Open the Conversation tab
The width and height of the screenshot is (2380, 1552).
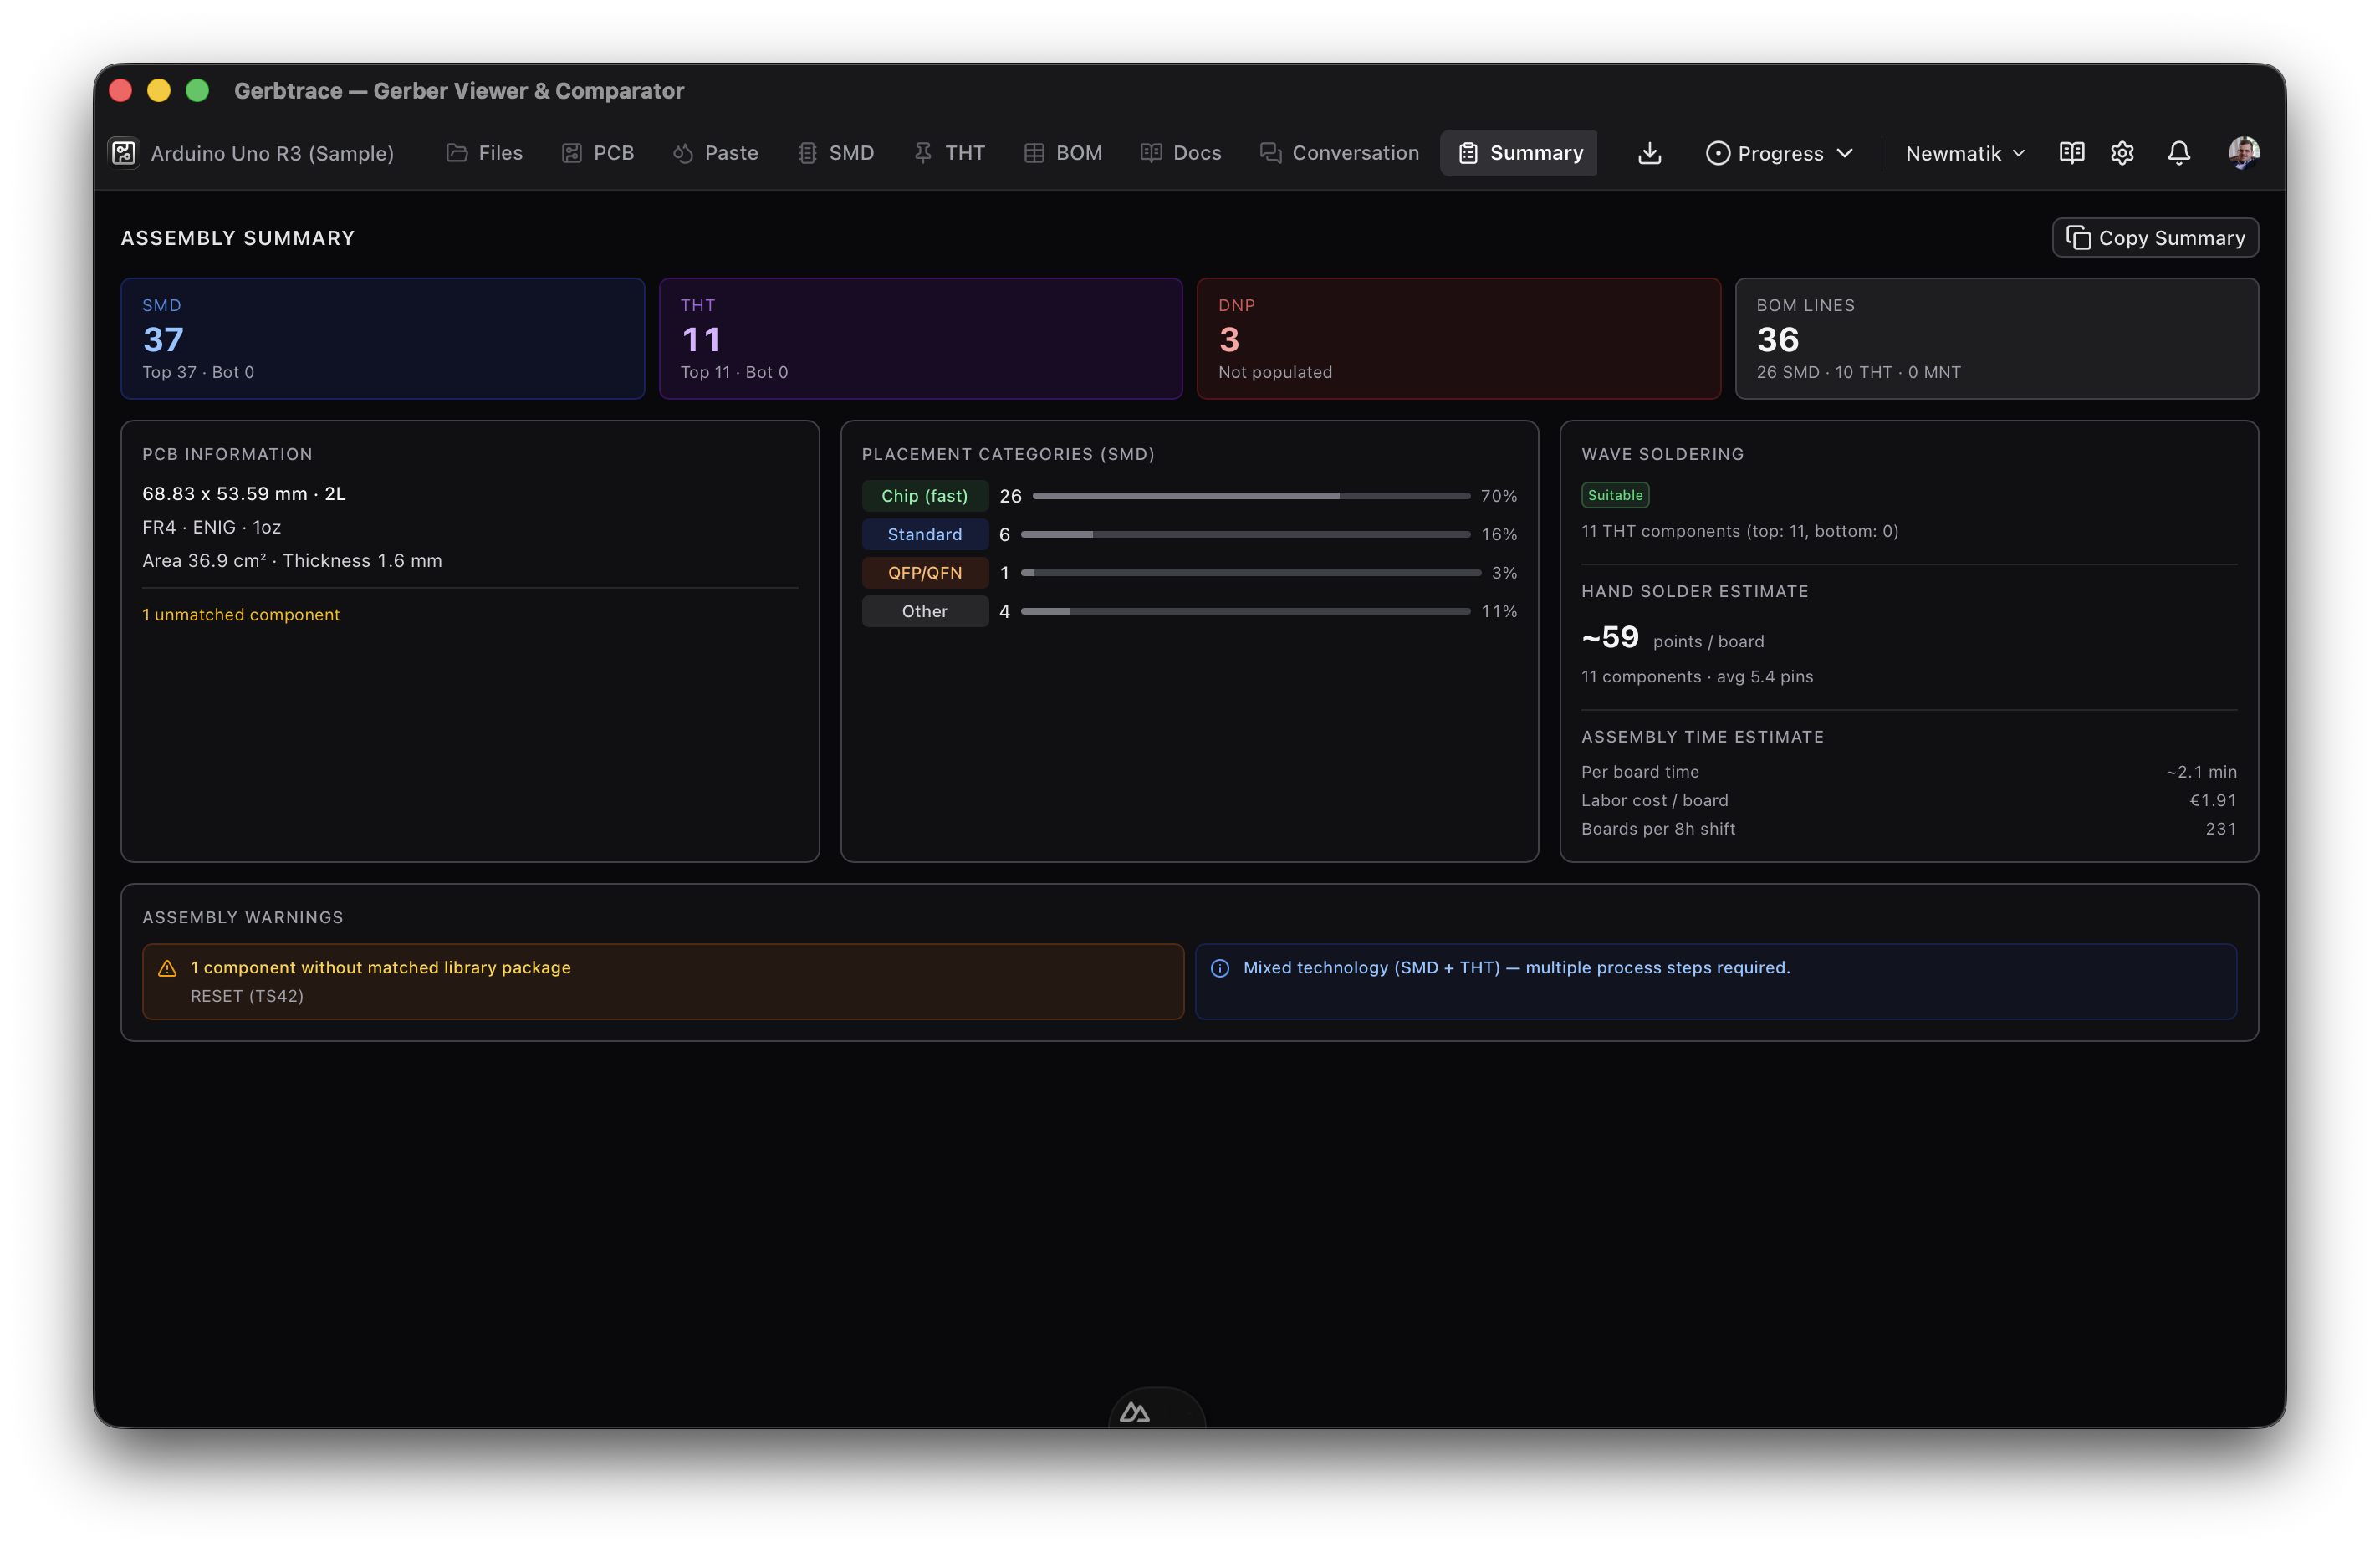1339,153
